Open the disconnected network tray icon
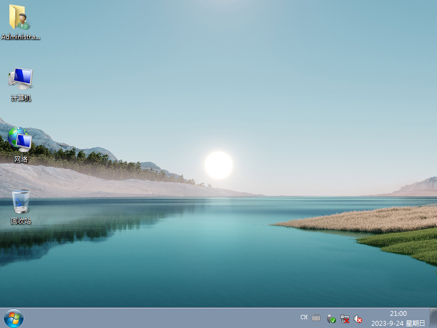The width and height of the screenshot is (437, 328). pyautogui.click(x=345, y=318)
